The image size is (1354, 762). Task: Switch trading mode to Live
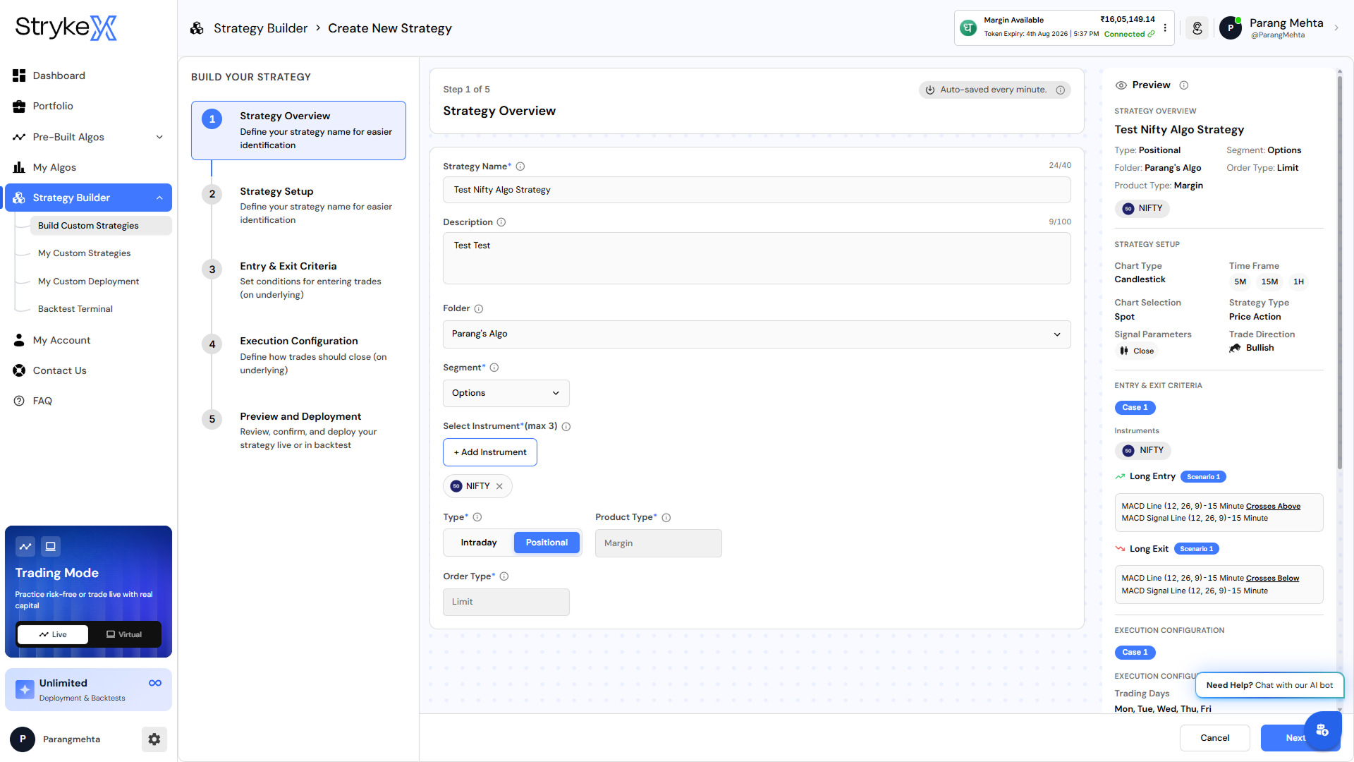coord(53,634)
